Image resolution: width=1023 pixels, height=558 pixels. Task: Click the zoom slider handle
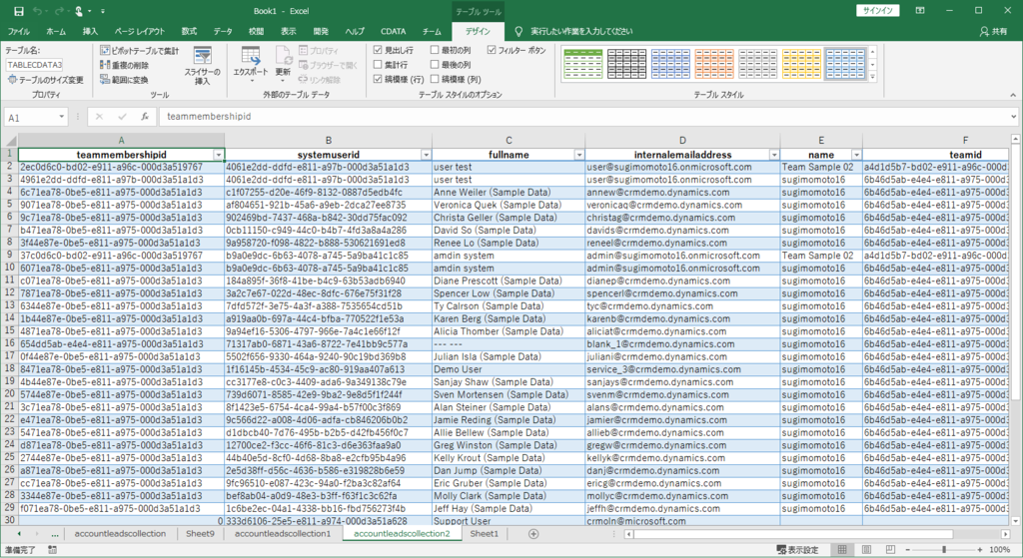pyautogui.click(x=943, y=550)
